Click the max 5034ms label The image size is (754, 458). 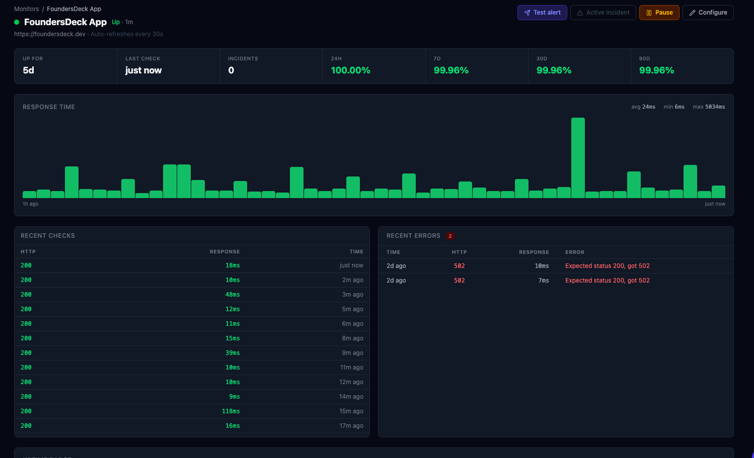tap(709, 107)
